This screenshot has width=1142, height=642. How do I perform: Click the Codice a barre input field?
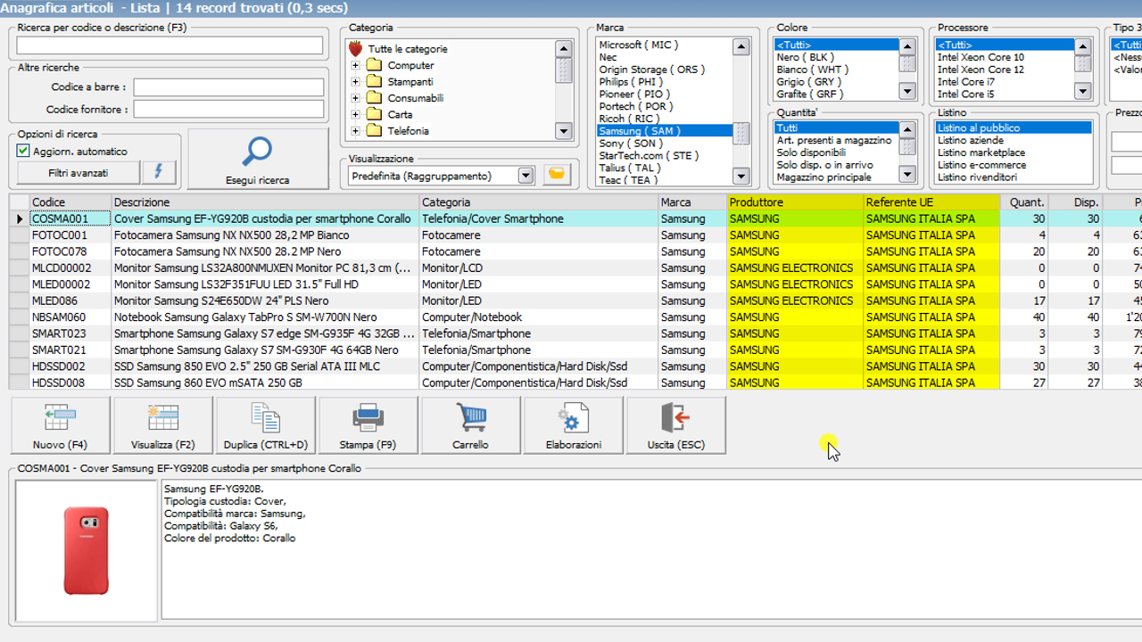[x=228, y=87]
